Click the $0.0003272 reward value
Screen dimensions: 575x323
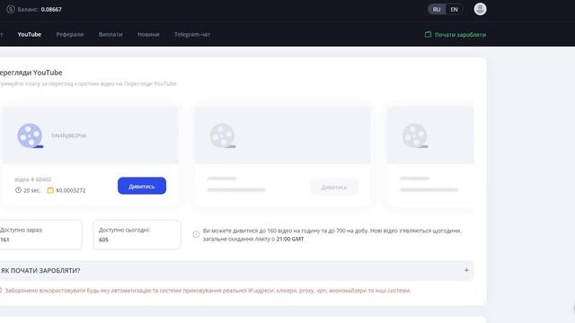pos(71,190)
